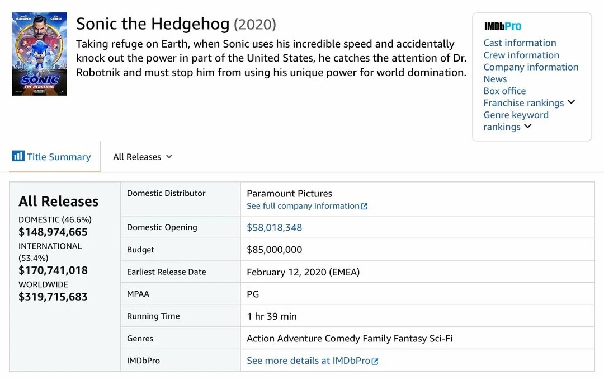Image resolution: width=604 pixels, height=379 pixels.
Task: Expand the Franchise rankings chevron
Action: [x=571, y=102]
